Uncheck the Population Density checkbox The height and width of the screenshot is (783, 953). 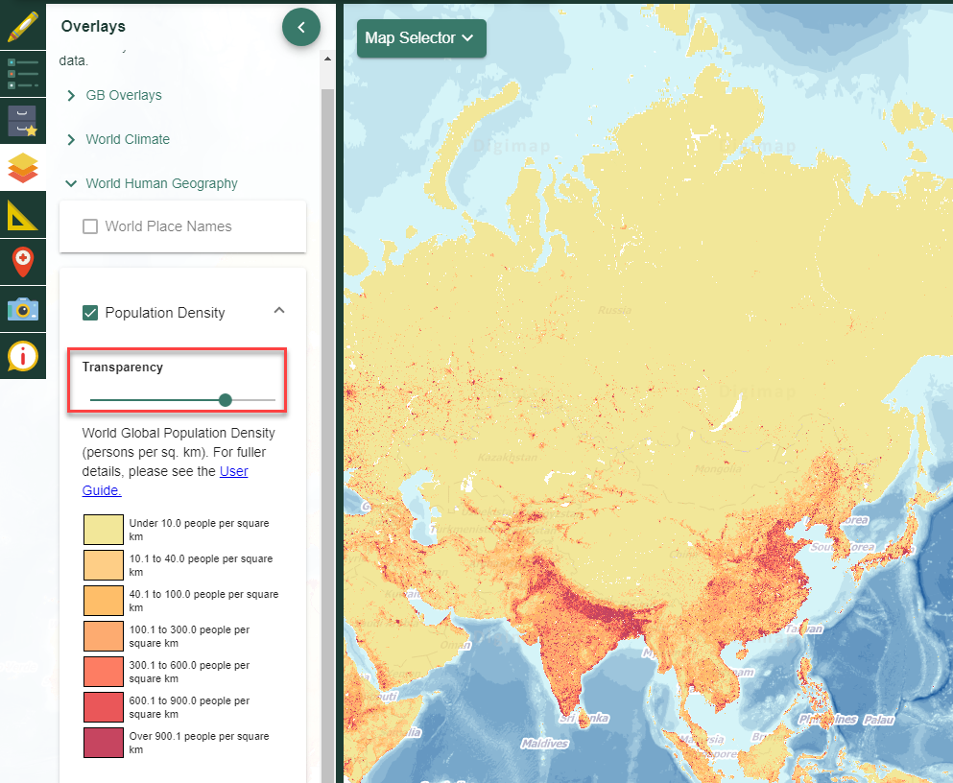(x=90, y=313)
